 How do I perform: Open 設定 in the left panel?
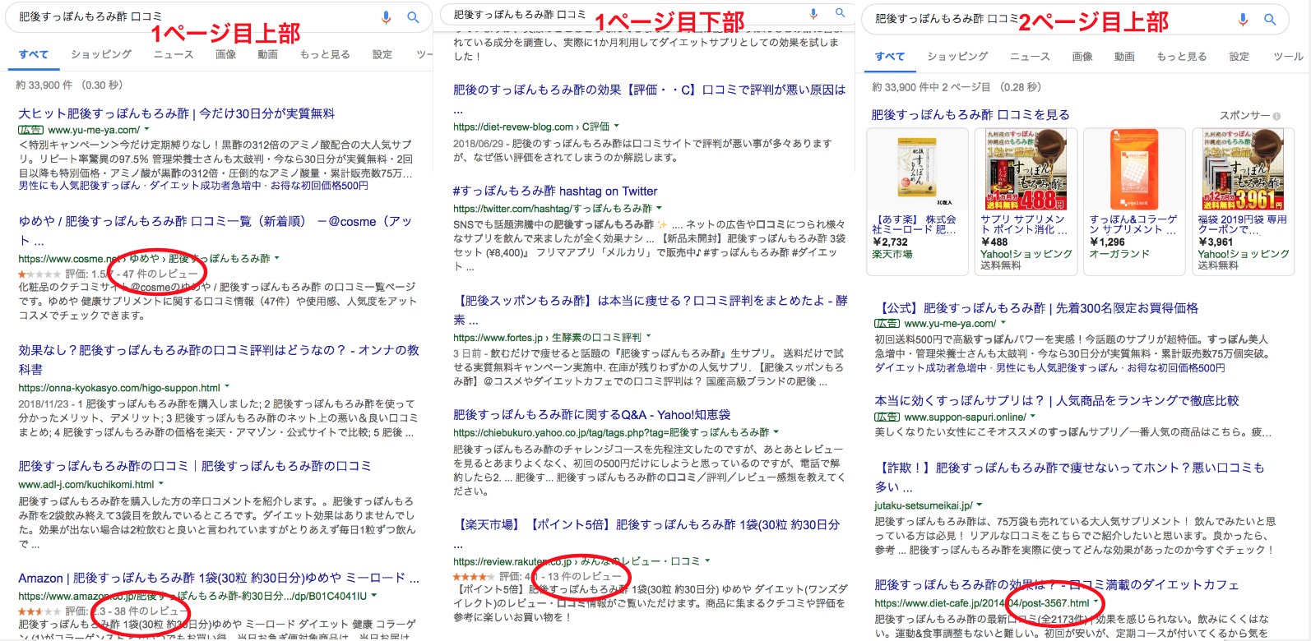coord(382,54)
